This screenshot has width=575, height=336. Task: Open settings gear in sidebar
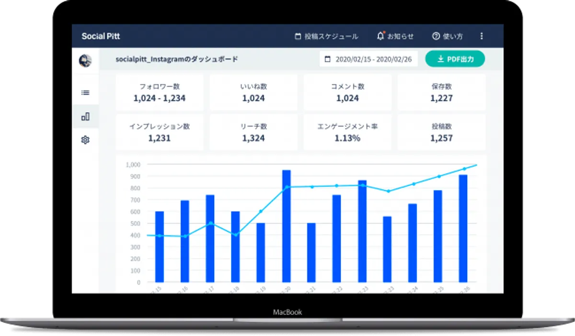[x=86, y=140]
